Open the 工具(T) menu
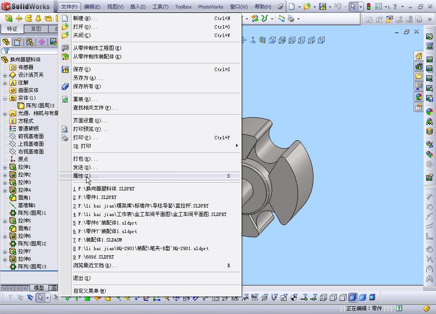Screen dimensions: 436x314 pyautogui.click(x=160, y=6)
